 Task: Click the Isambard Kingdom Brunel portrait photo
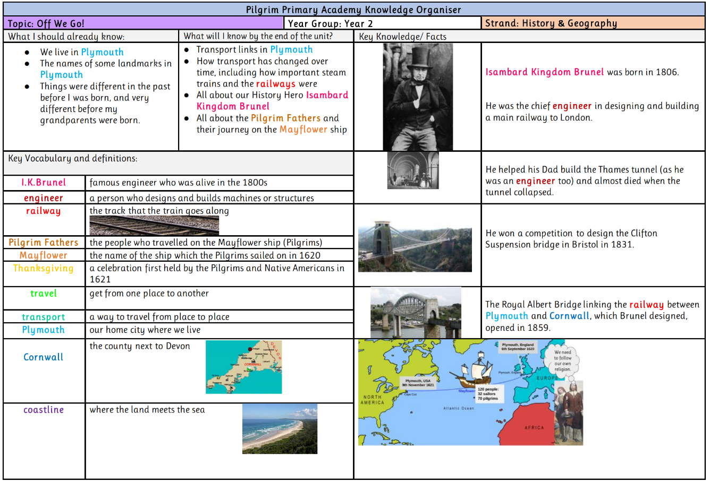pos(418,97)
